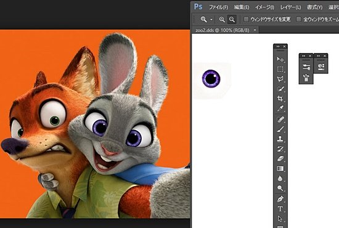Select the Move tool
Screen dimensions: 339x228
[x=280, y=59]
